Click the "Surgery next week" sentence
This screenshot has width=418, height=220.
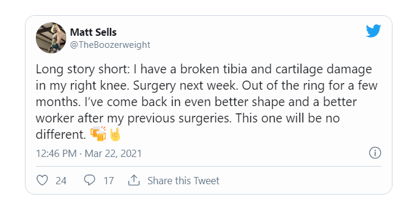click(x=185, y=85)
